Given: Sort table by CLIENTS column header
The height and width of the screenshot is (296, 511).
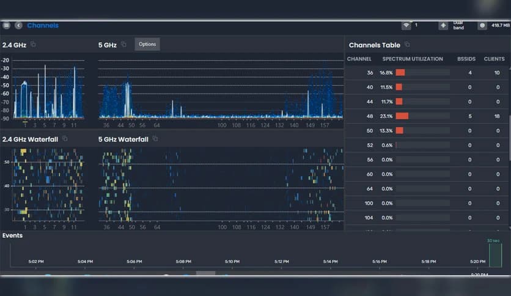Looking at the screenshot, I should click(494, 59).
